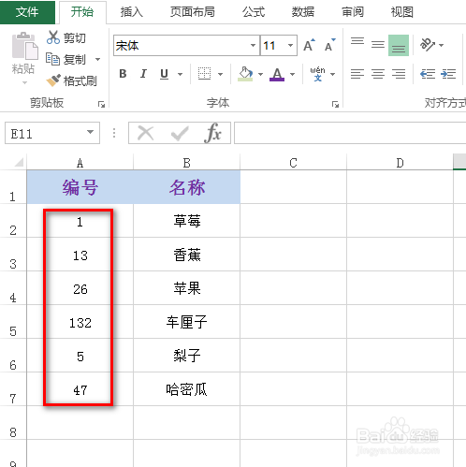The height and width of the screenshot is (467, 466).
Task: Open the font size 11 dropdown
Action: 290,46
